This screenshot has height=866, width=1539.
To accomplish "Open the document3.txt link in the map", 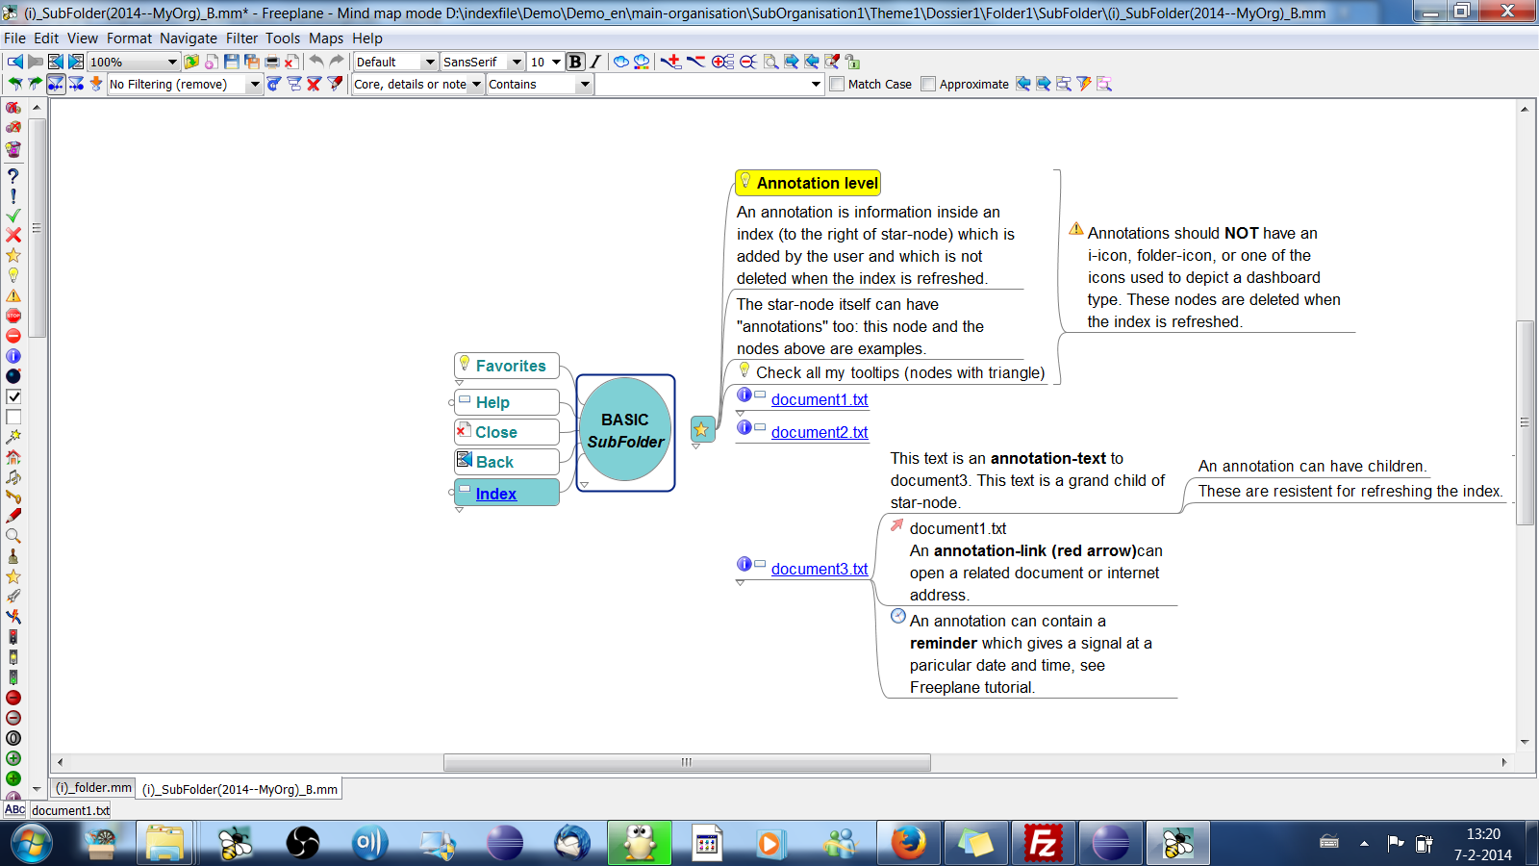I will [819, 569].
